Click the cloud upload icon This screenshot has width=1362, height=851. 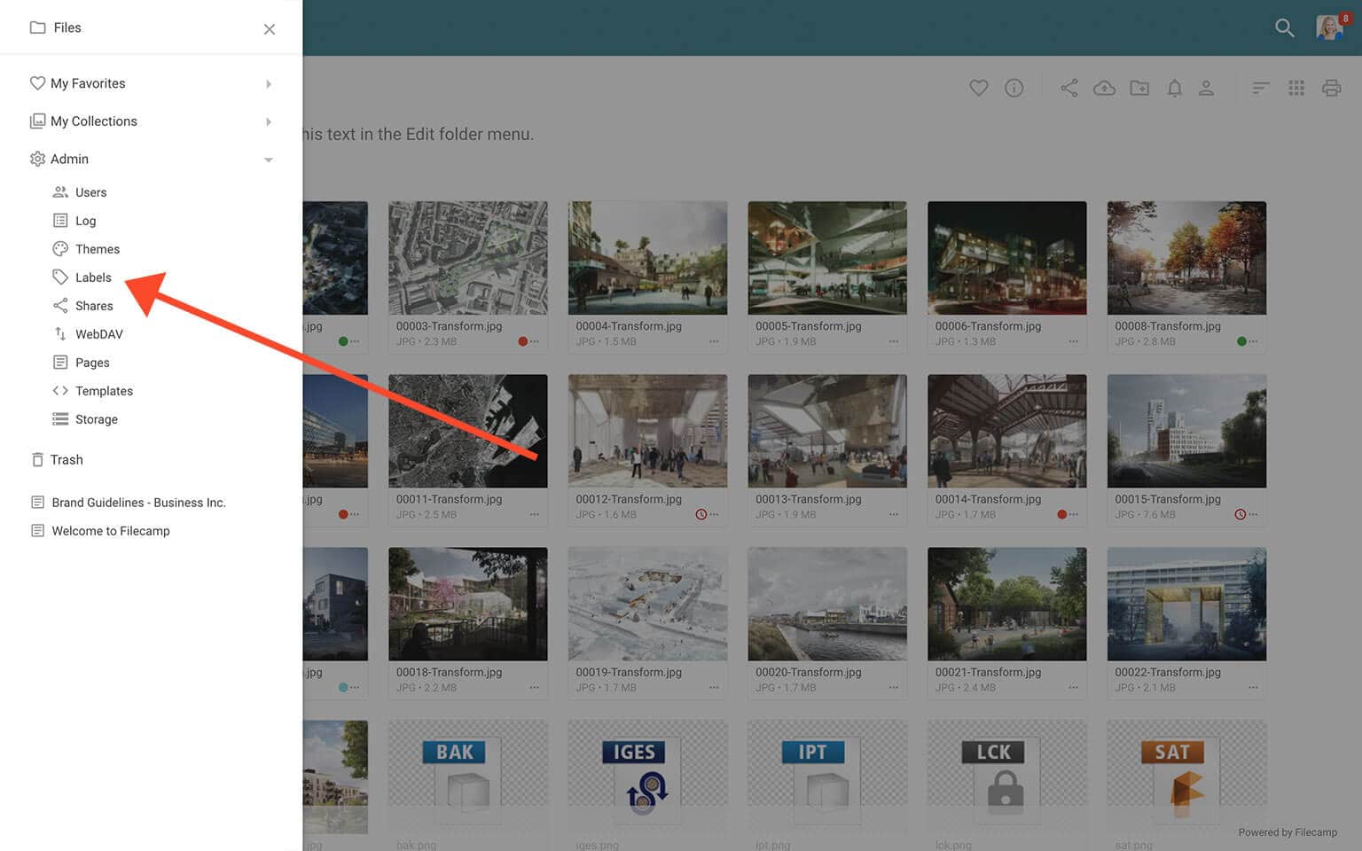pyautogui.click(x=1104, y=88)
